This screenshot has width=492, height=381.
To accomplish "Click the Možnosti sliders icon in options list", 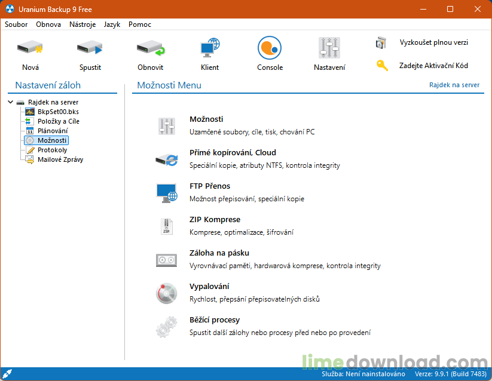I will pyautogui.click(x=167, y=126).
